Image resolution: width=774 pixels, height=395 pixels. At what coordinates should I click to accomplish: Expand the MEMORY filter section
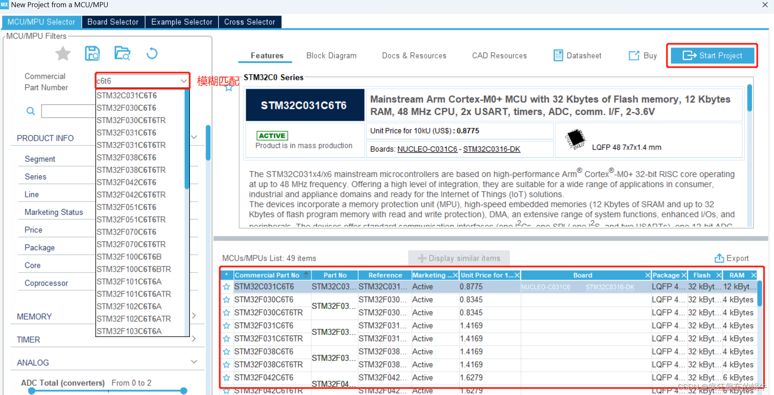click(x=194, y=315)
